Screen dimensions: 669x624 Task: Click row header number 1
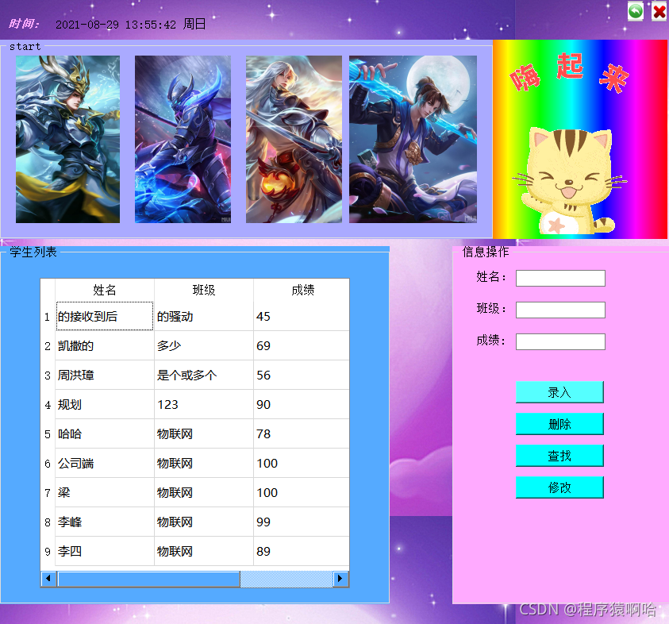coord(48,316)
